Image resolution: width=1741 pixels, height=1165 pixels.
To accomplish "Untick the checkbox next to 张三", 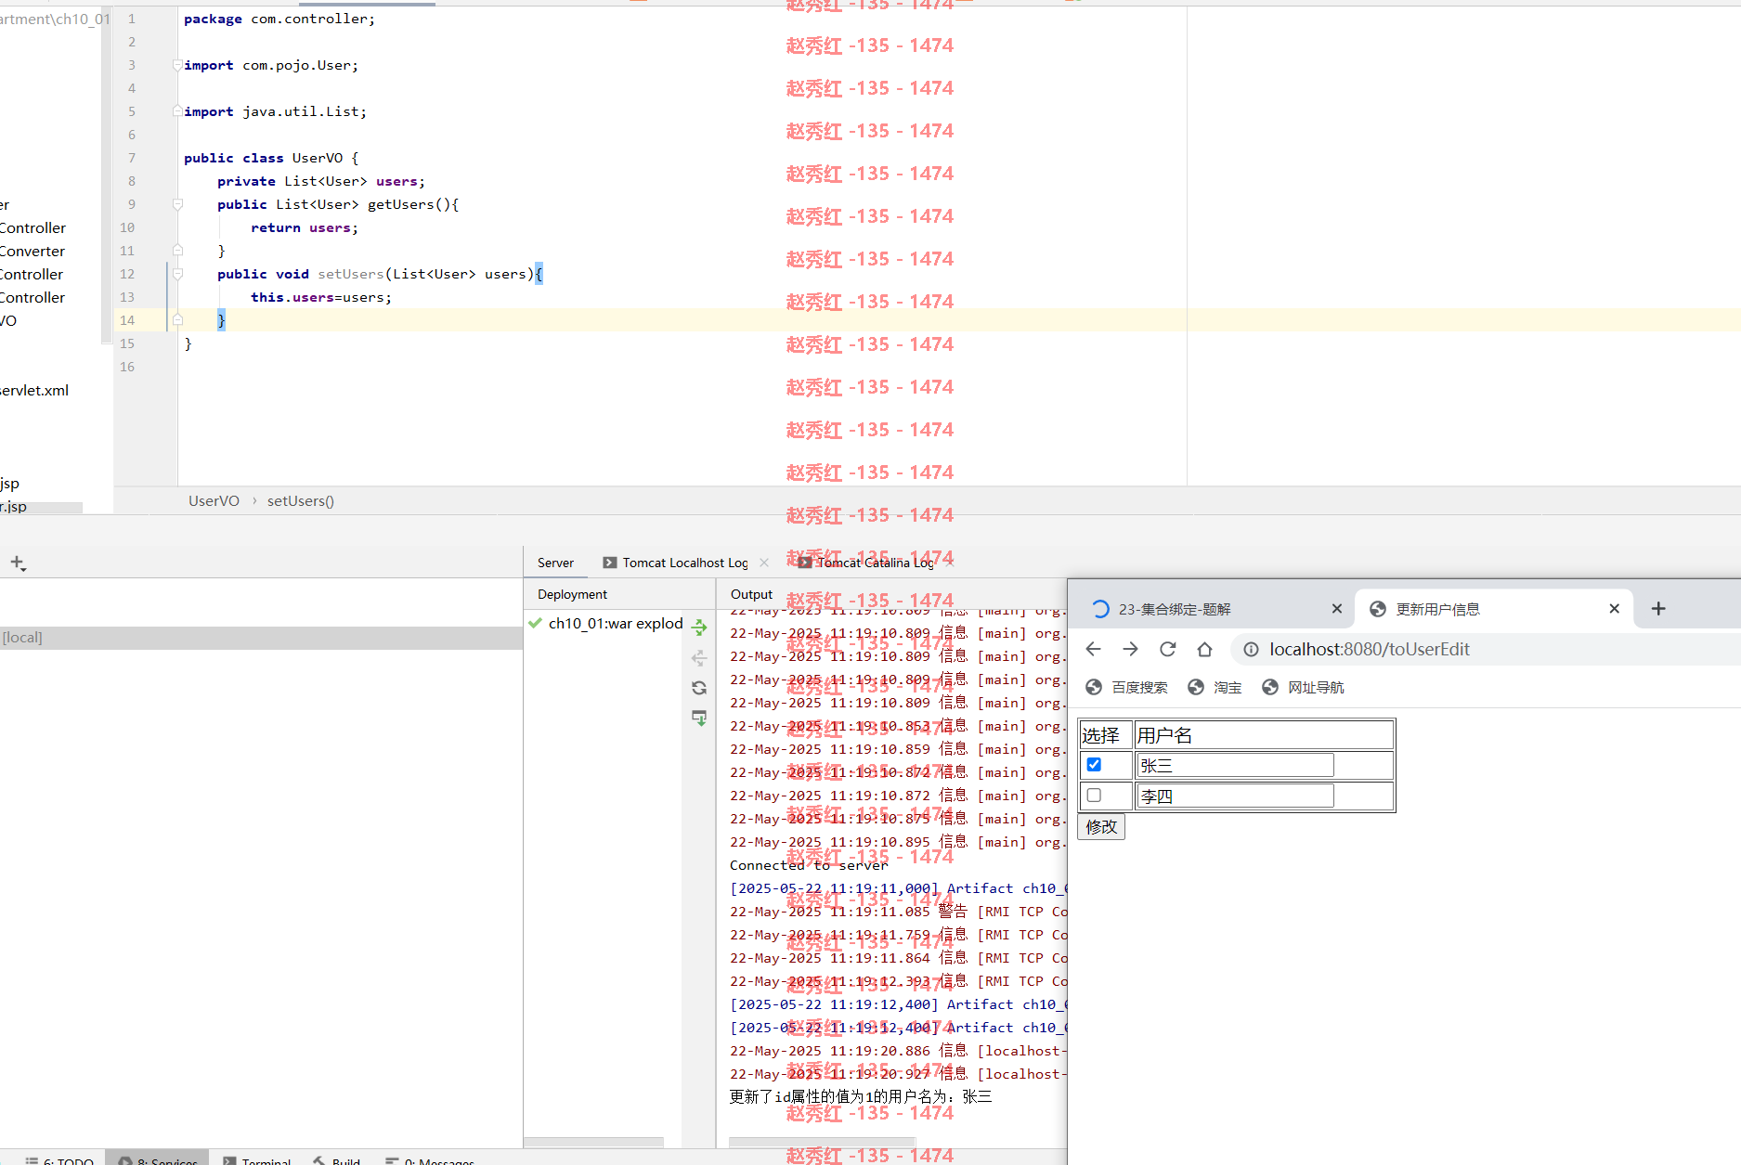I will pyautogui.click(x=1094, y=765).
